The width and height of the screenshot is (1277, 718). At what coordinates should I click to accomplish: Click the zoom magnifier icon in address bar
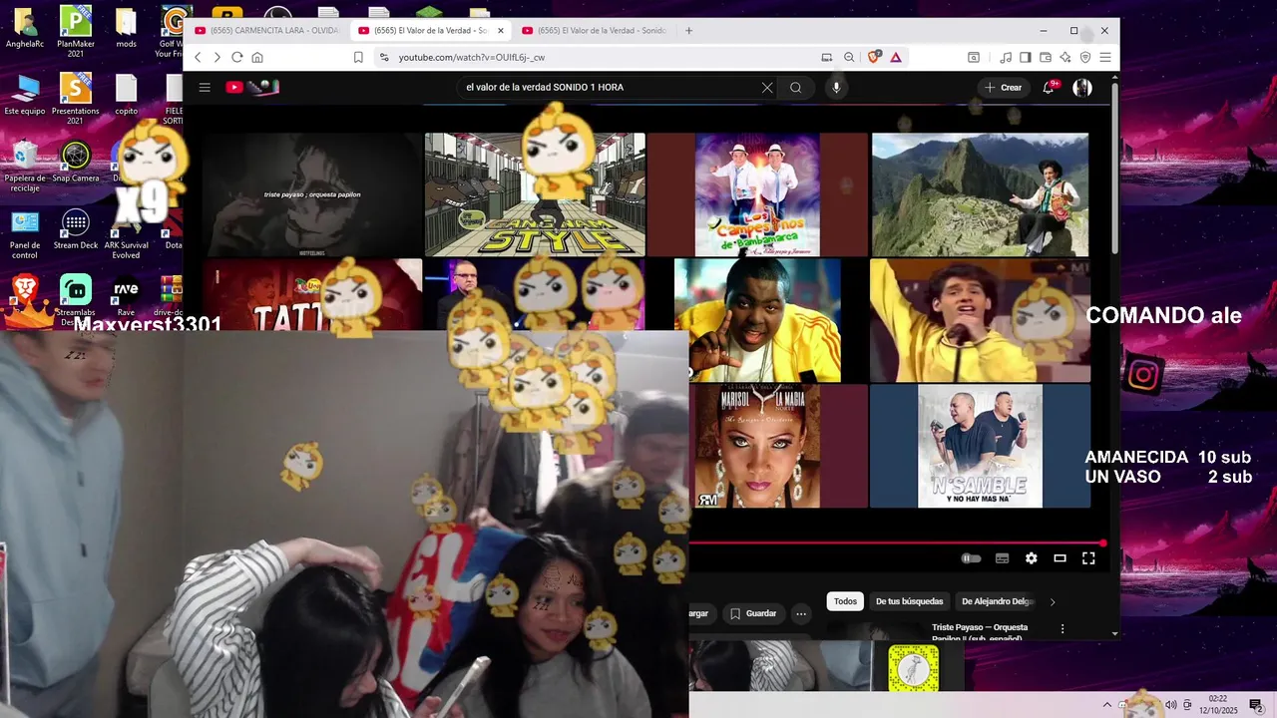(x=849, y=58)
